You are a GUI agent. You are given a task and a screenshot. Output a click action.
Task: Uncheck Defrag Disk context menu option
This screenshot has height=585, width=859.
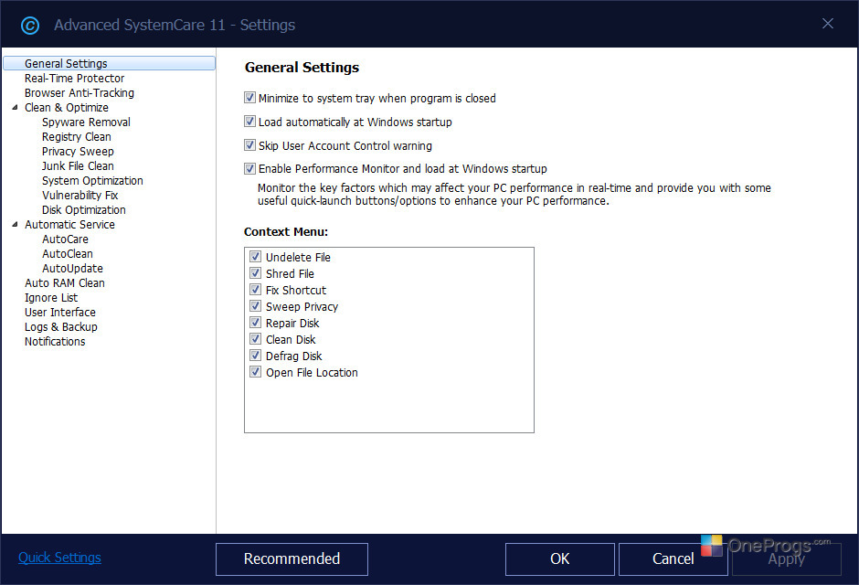255,356
